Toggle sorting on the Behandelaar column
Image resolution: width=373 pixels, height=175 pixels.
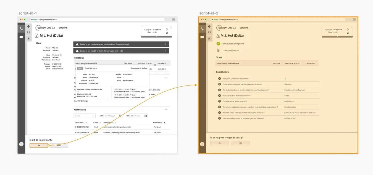pos(165,122)
